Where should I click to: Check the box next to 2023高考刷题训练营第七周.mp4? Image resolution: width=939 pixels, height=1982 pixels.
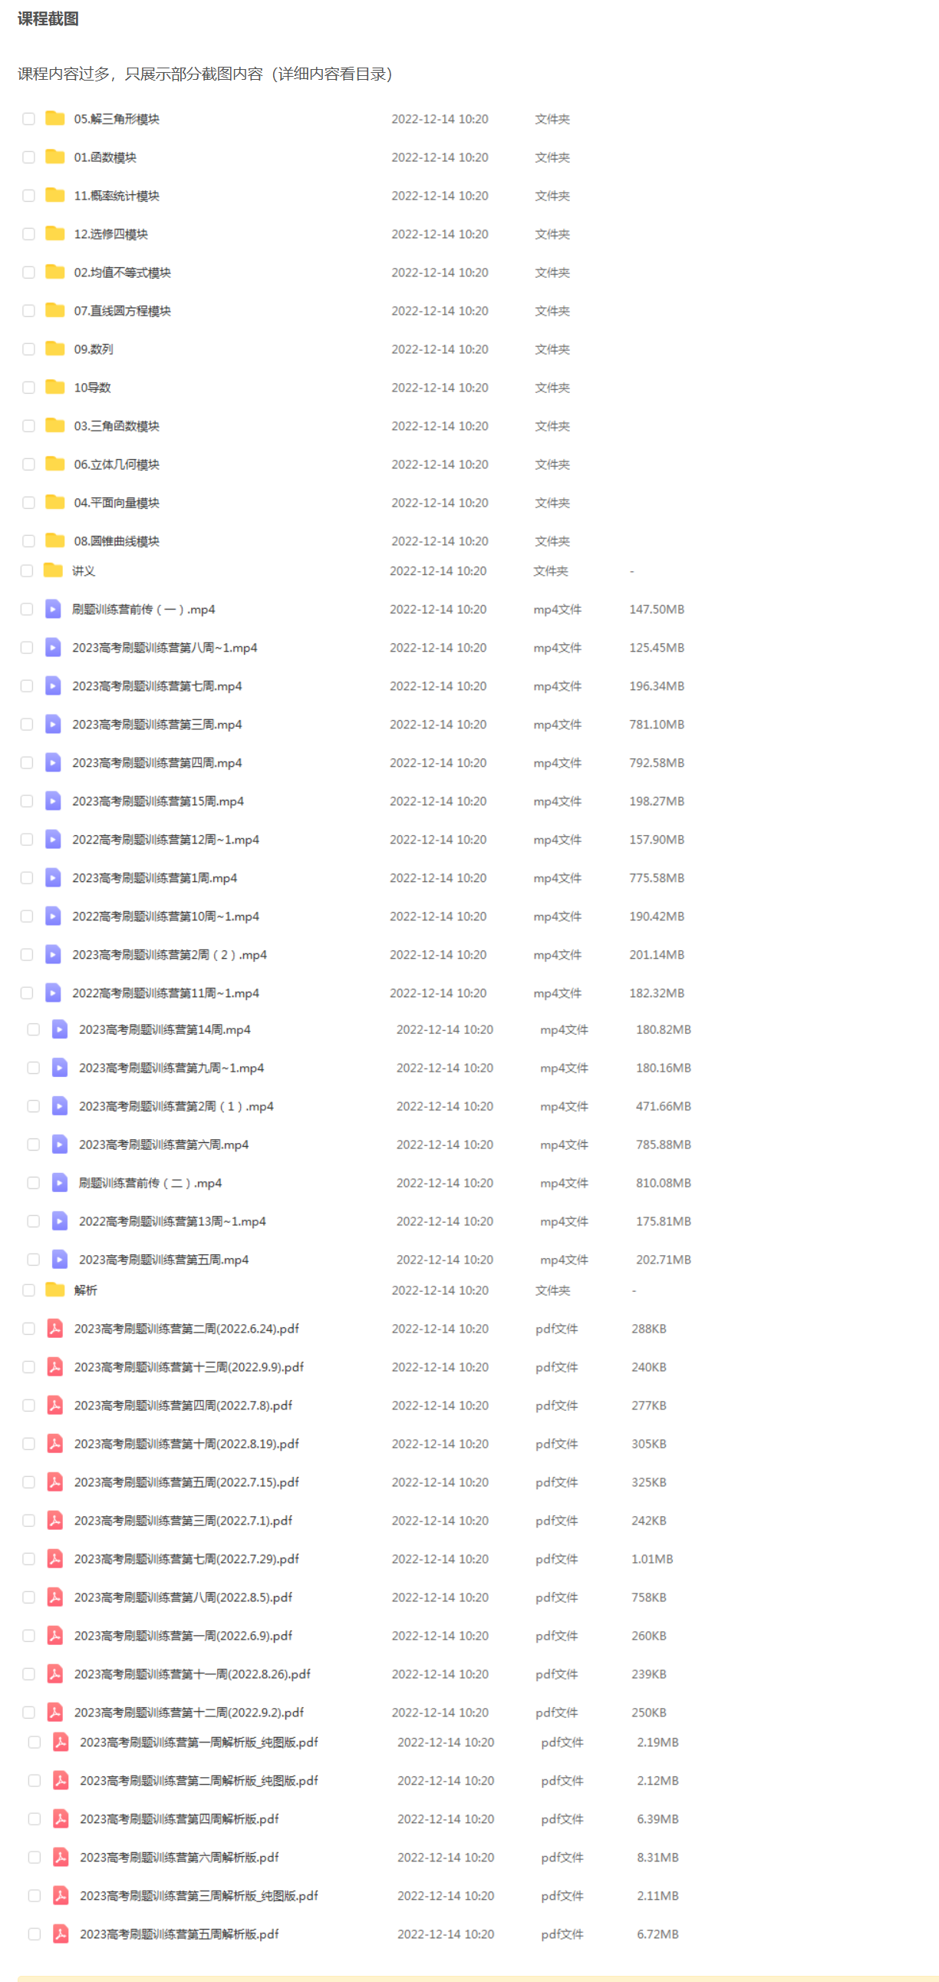pyautogui.click(x=27, y=685)
